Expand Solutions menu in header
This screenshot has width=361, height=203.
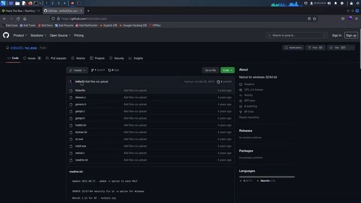pyautogui.click(x=38, y=36)
